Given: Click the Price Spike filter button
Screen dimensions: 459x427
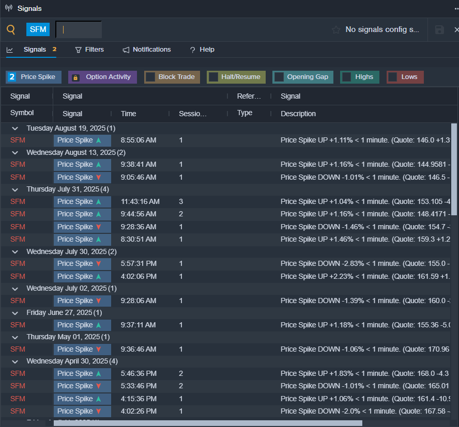Looking at the screenshot, I should pyautogui.click(x=34, y=77).
